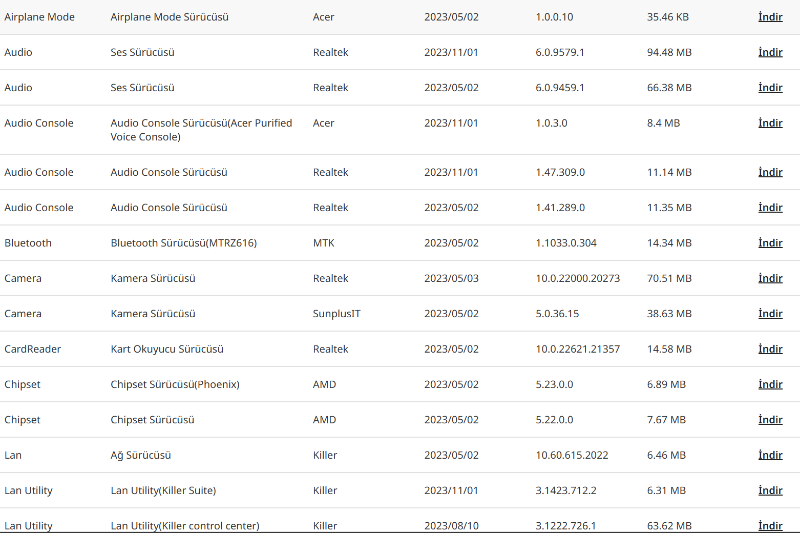Select version text "1.0.3.0"
This screenshot has width=800, height=533.
[x=552, y=123]
